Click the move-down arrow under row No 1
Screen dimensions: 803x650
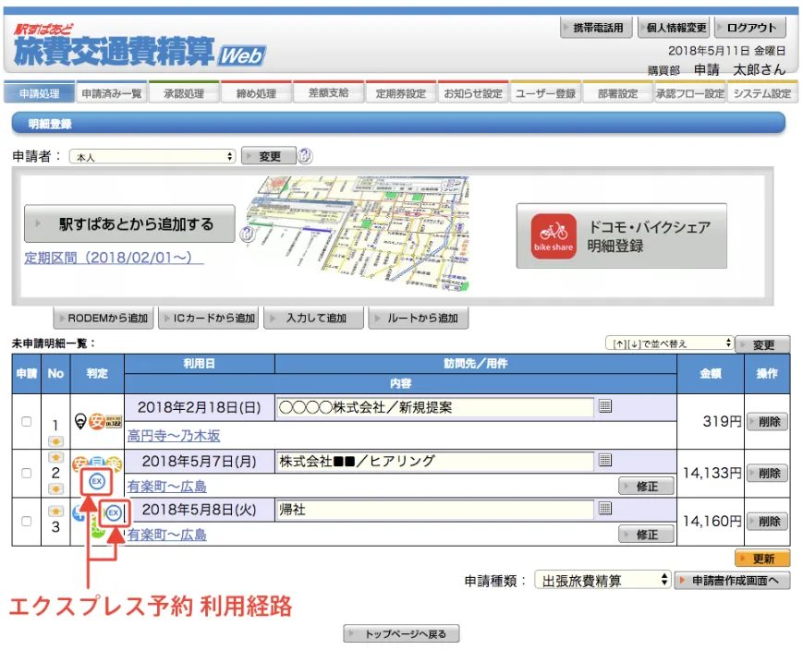[x=55, y=440]
